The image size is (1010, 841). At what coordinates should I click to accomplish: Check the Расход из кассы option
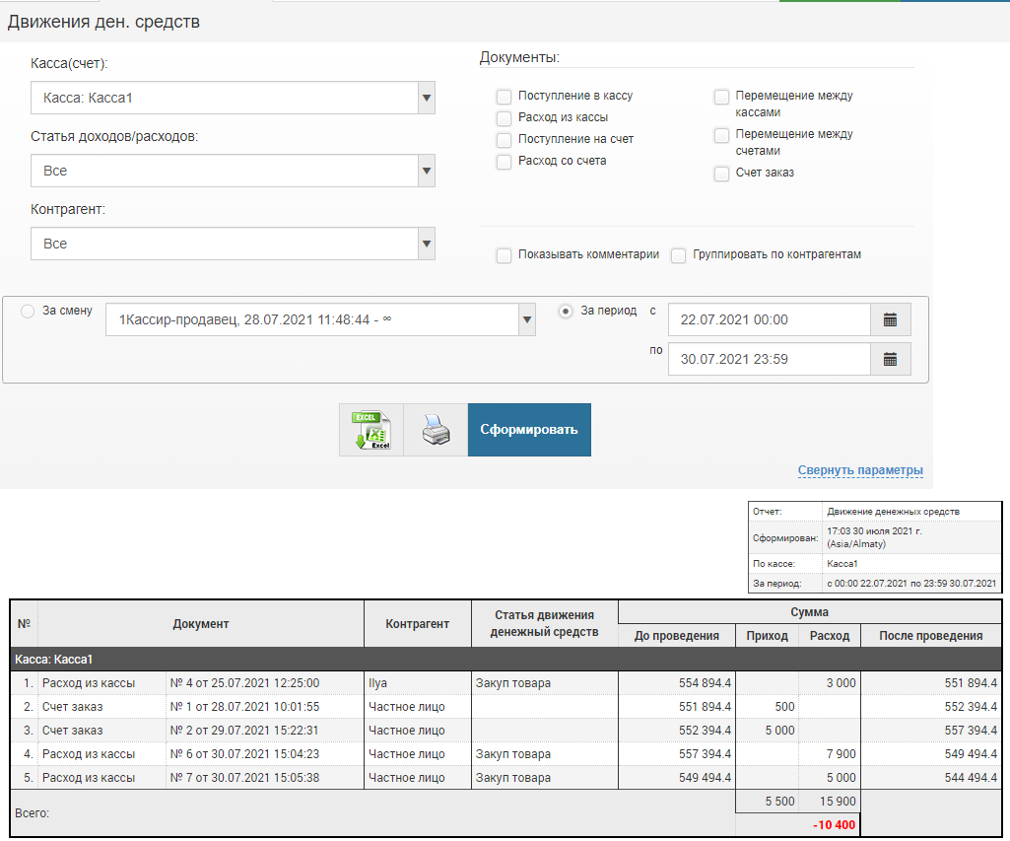504,118
